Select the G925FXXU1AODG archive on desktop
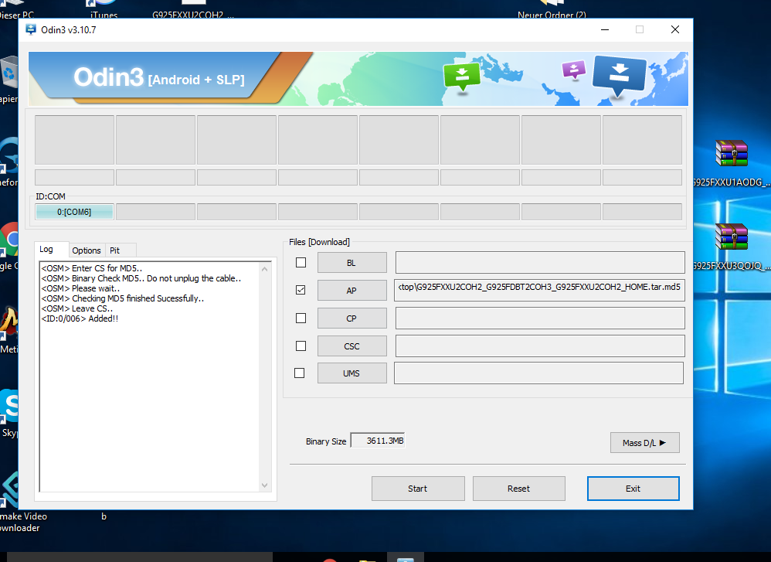The width and height of the screenshot is (771, 562). [731, 163]
